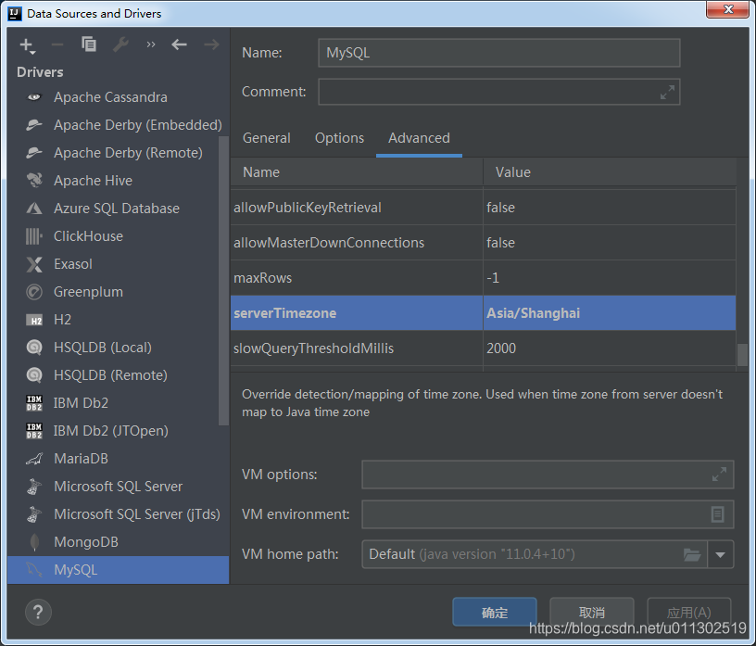Click the Greenplum circle icon

pos(34,292)
